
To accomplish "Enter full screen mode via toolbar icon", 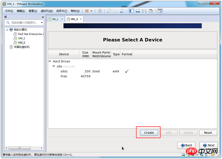I will coord(144,11).
